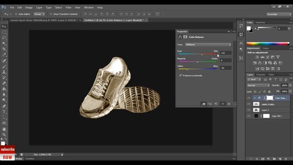Viewport: 293px width, 165px height.
Task: Hide the Layer 2 copy layer
Action: 249,104
